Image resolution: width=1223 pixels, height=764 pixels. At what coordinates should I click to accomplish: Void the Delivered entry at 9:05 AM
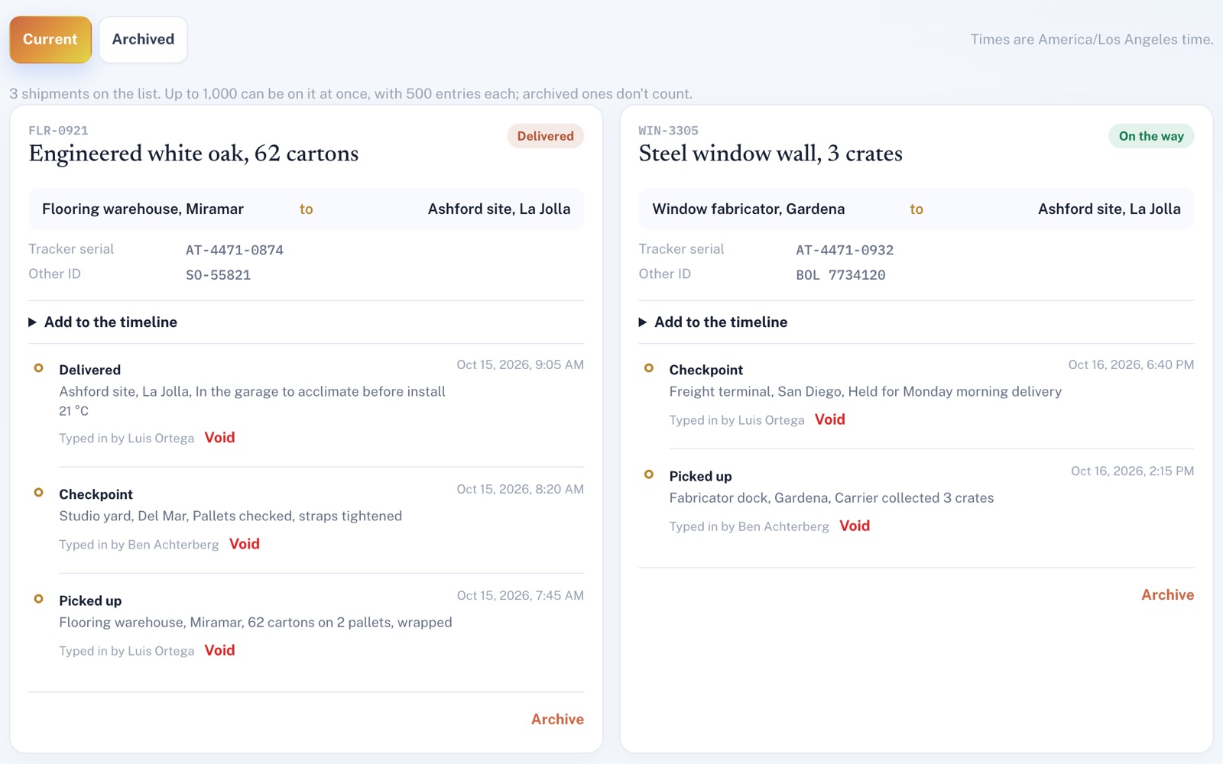[219, 438]
